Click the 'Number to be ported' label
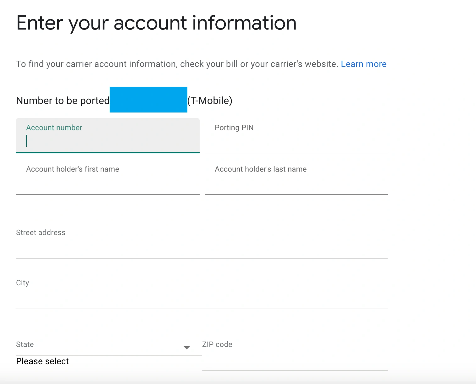 pos(63,101)
